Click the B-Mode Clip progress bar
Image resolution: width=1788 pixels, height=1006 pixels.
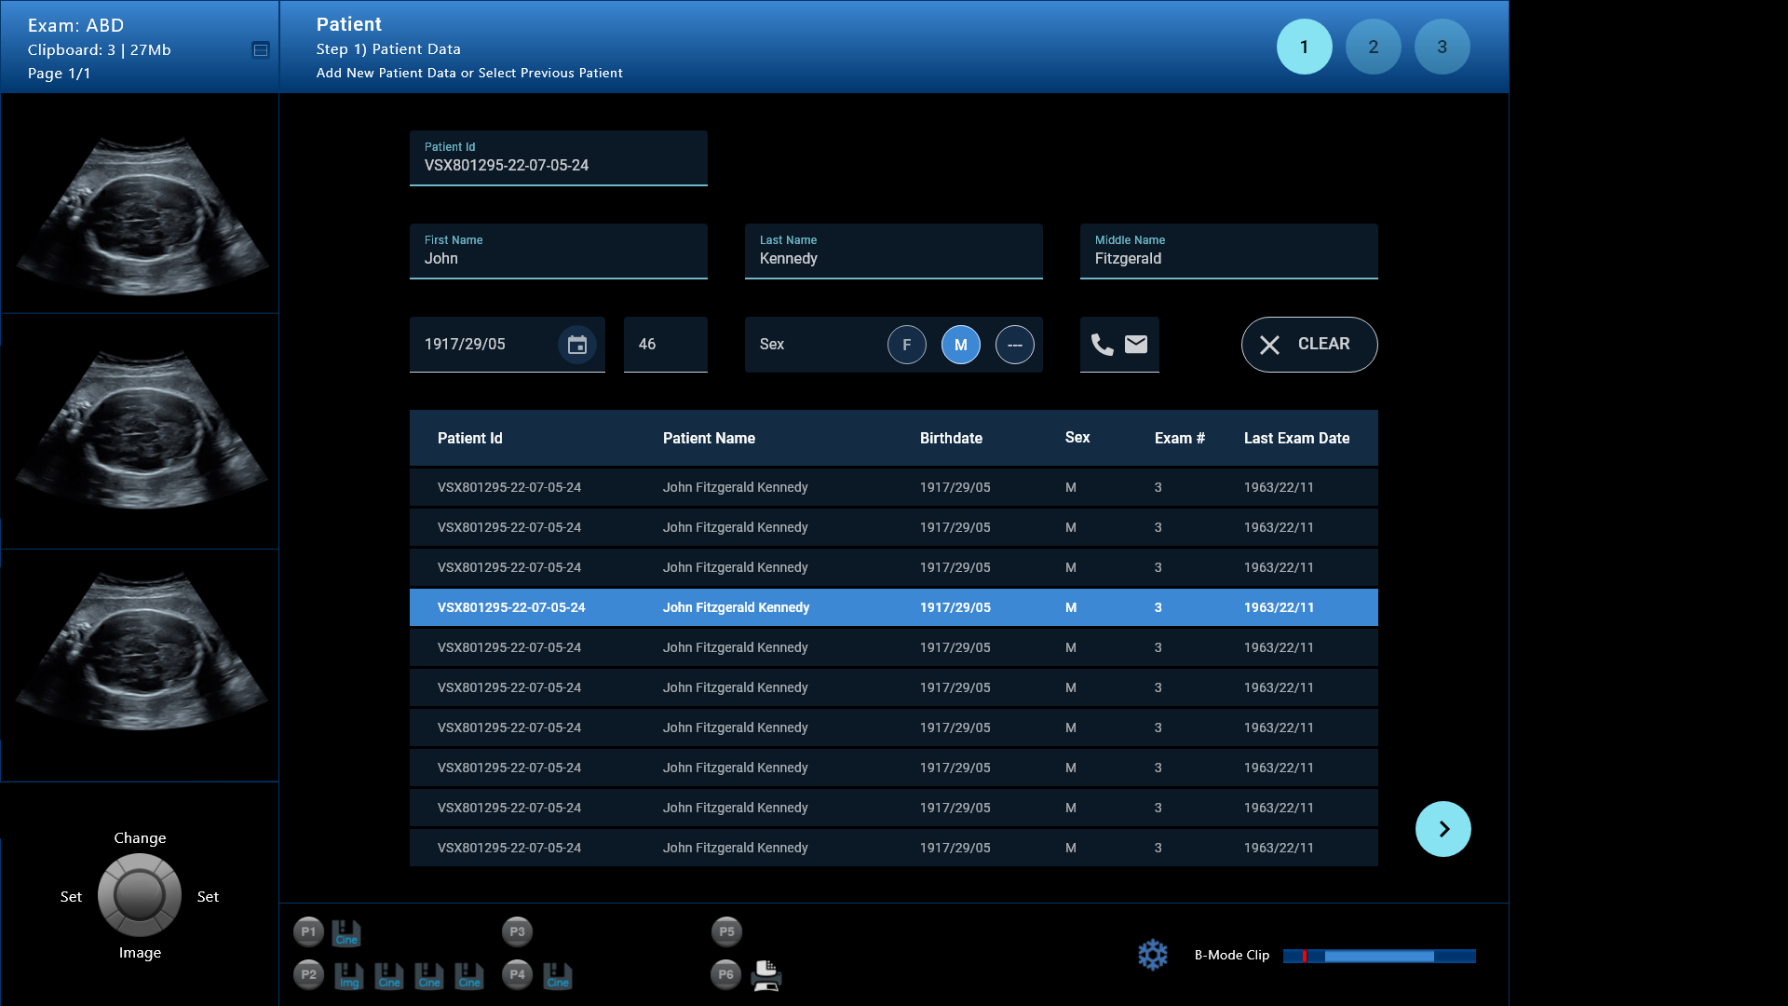click(x=1378, y=956)
